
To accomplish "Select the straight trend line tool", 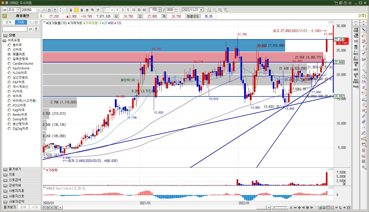I will pyautogui.click(x=364, y=65).
